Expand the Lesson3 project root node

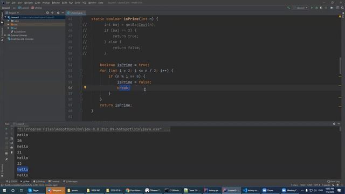click(x=5, y=17)
